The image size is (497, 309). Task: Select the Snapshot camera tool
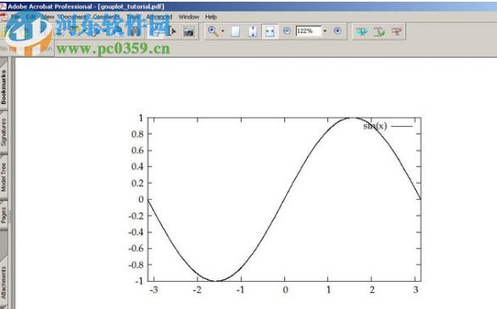(x=188, y=31)
